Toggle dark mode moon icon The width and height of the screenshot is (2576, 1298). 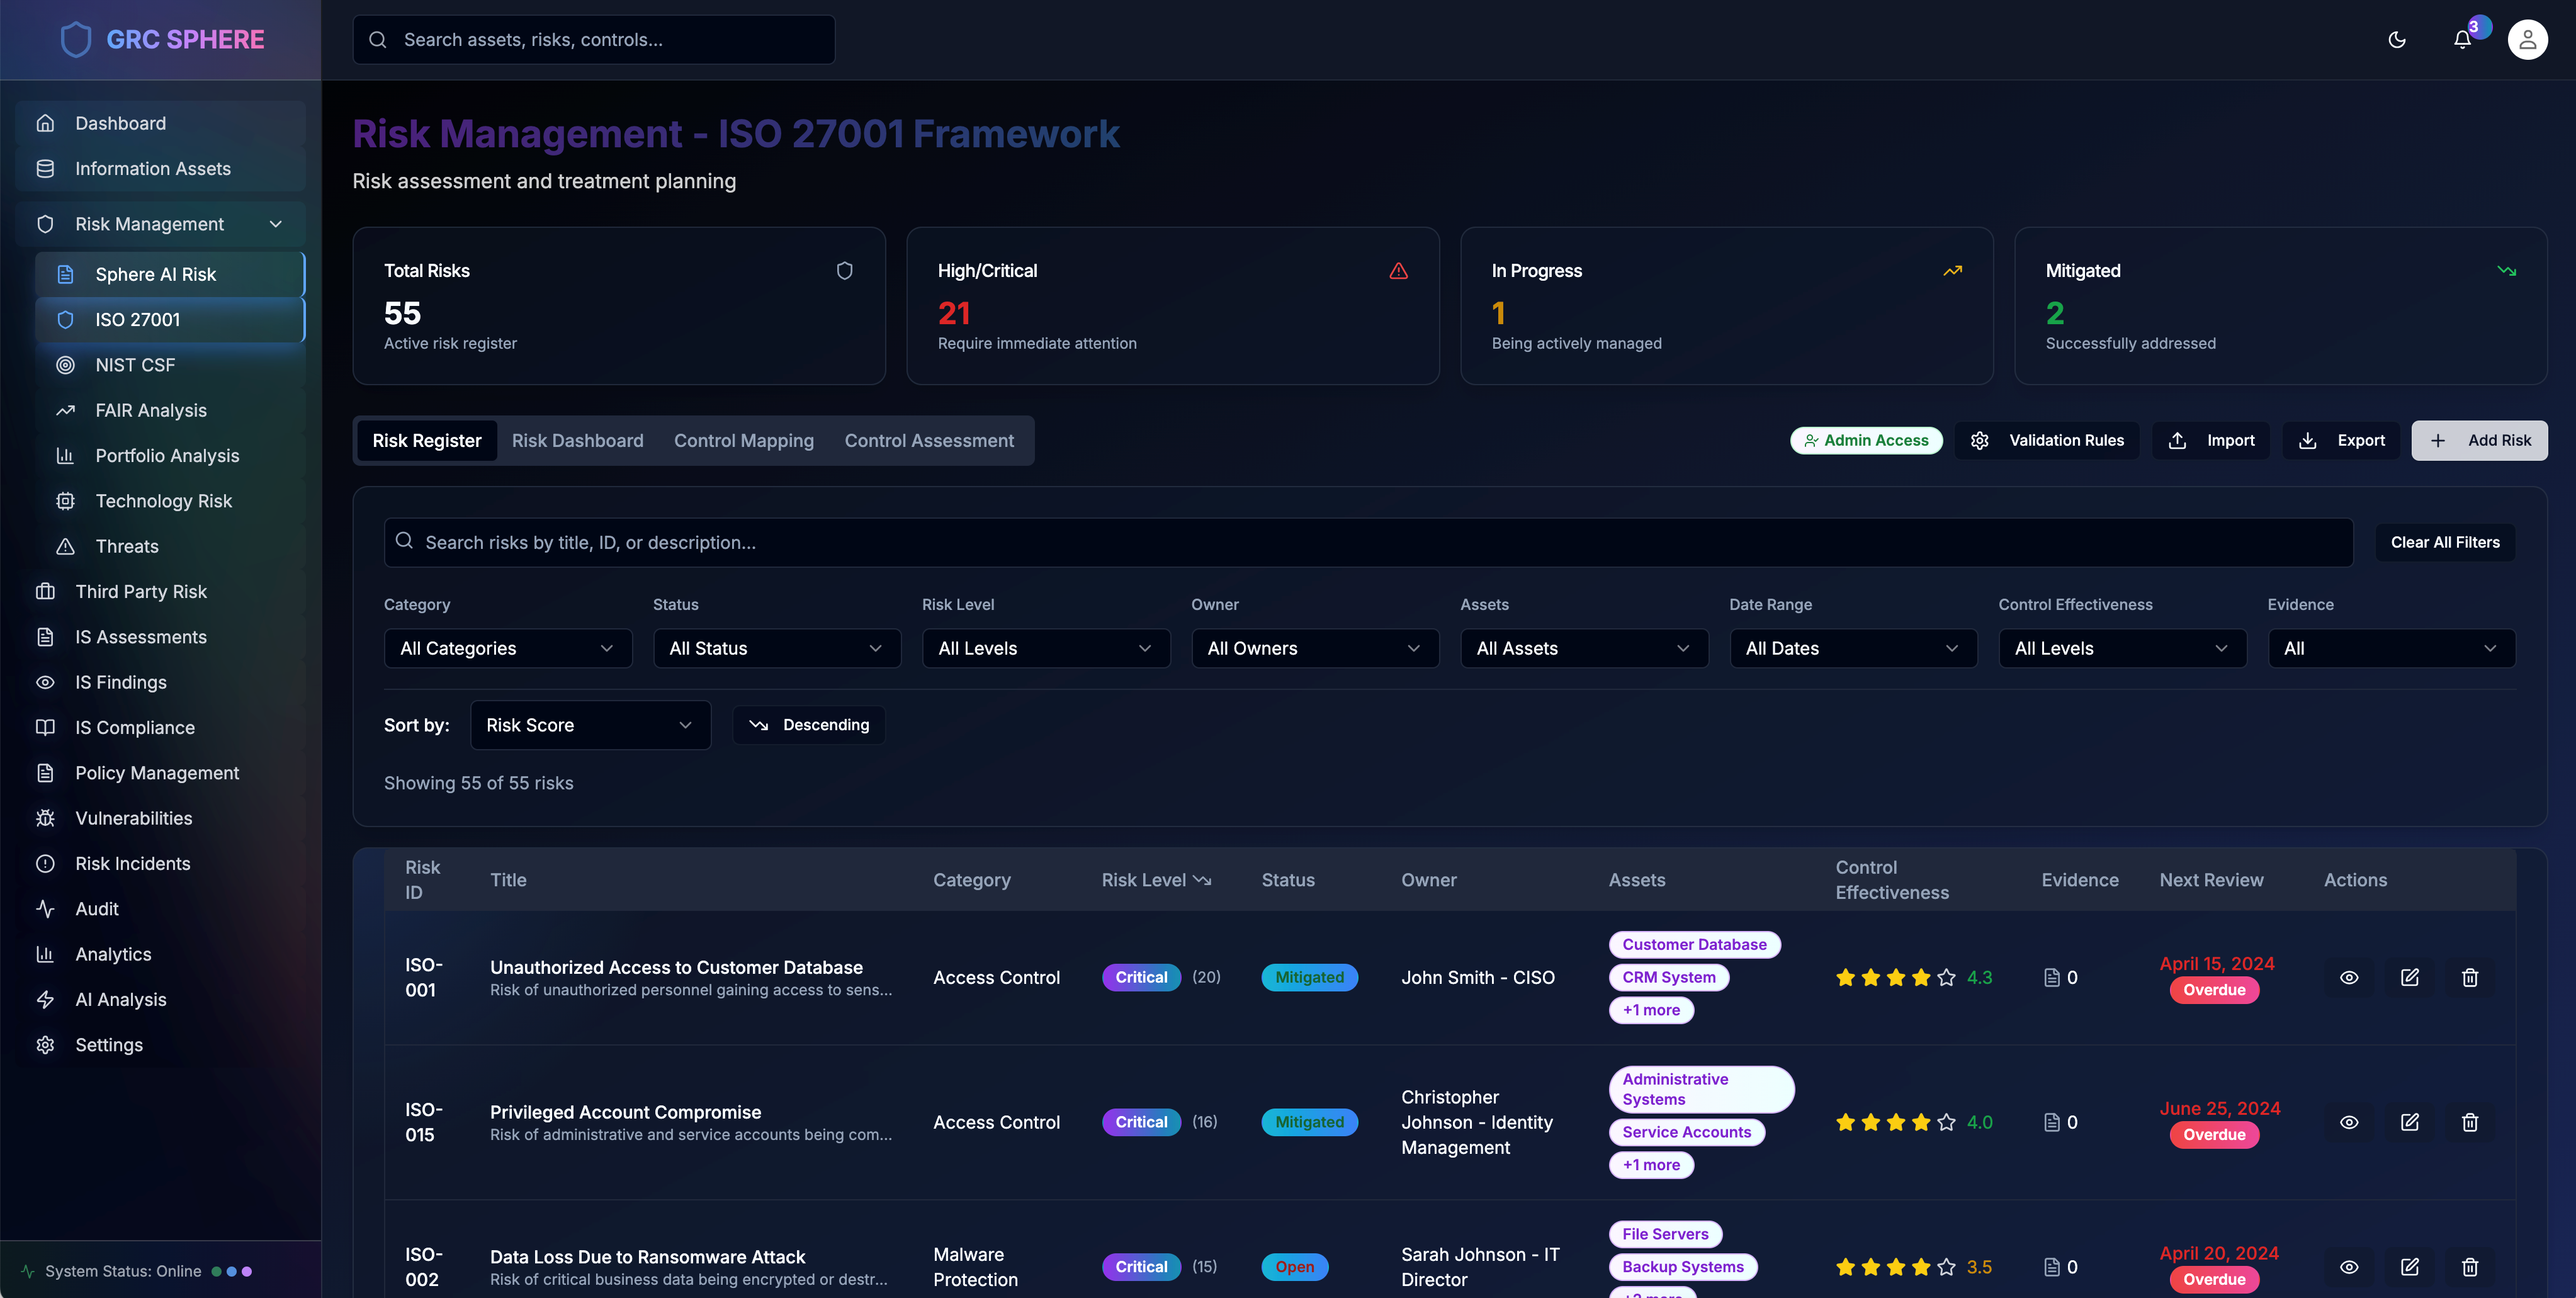click(2396, 40)
